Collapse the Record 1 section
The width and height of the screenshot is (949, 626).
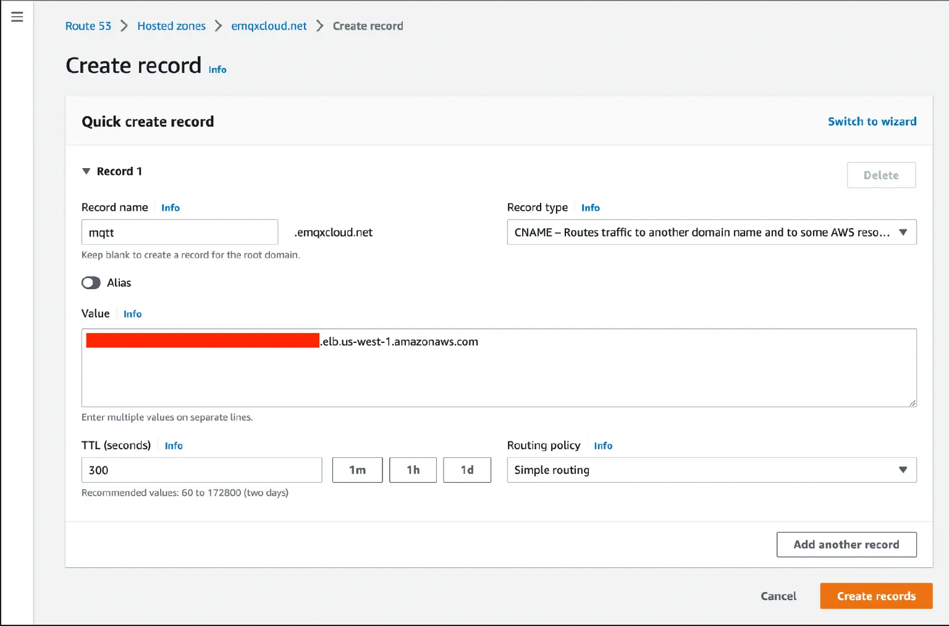coord(86,171)
